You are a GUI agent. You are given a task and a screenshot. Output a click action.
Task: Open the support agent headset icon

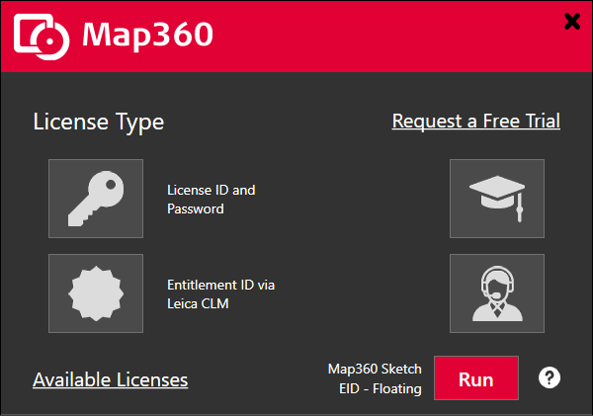[x=497, y=293]
